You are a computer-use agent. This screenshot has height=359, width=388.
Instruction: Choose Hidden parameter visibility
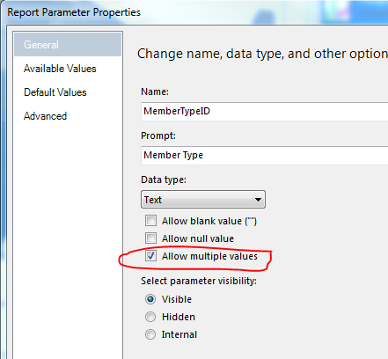coord(150,317)
